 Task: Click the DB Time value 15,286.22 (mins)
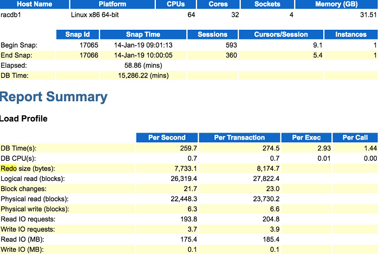(x=143, y=75)
